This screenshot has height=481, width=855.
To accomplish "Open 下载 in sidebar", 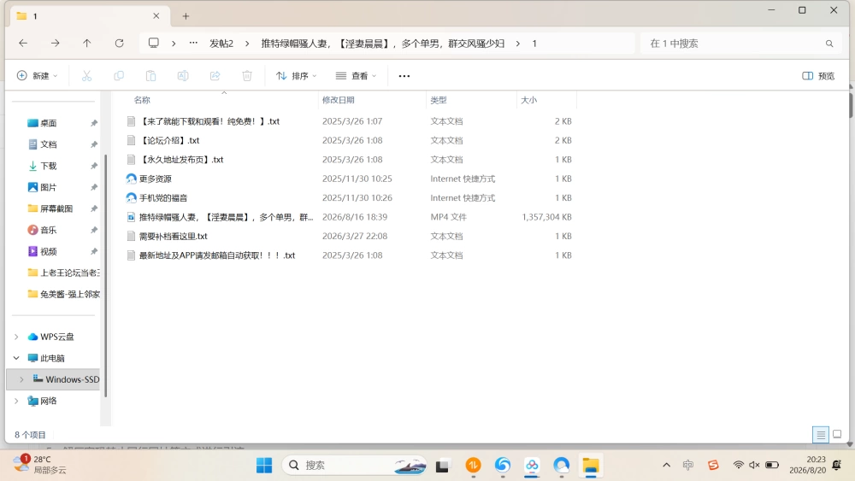I will pyautogui.click(x=49, y=166).
